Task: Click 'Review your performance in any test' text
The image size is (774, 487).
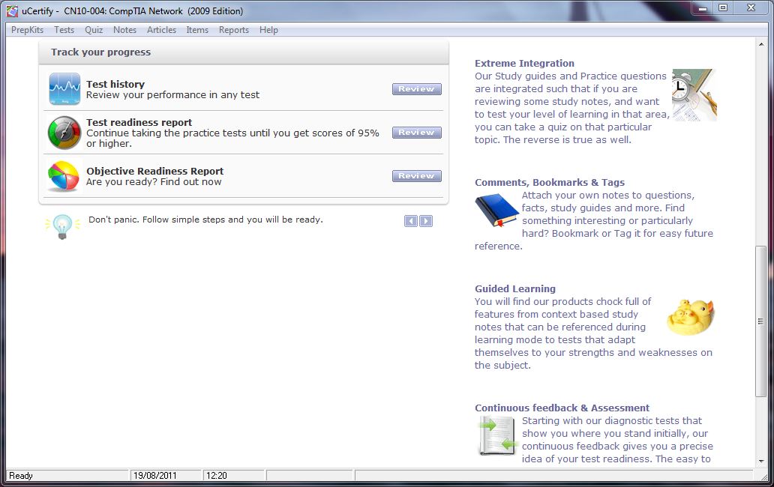Action: (172, 94)
